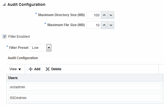This screenshot has width=165, height=106.
Task: Click the Delete button label
Action: (x=56, y=69)
